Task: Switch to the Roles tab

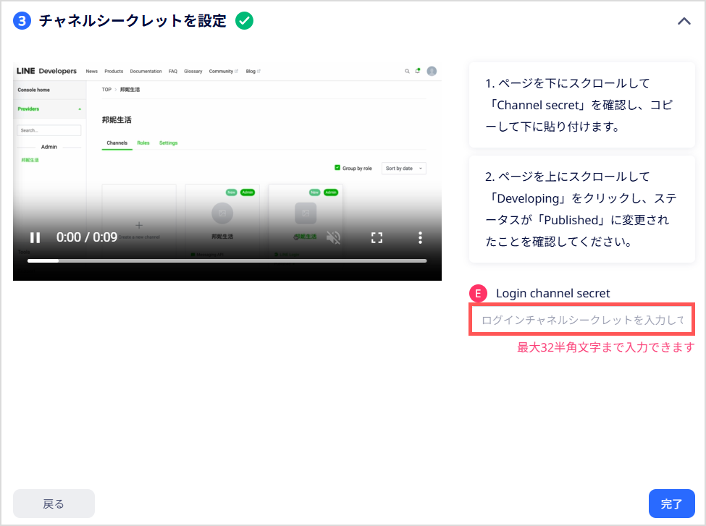Action: coord(143,143)
